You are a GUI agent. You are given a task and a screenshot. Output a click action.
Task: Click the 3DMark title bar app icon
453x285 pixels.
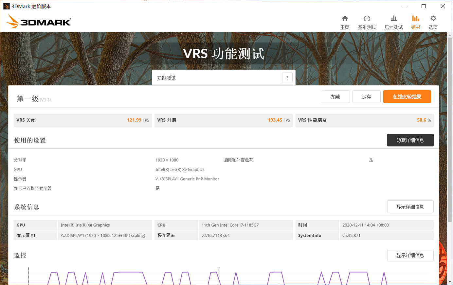6,6
